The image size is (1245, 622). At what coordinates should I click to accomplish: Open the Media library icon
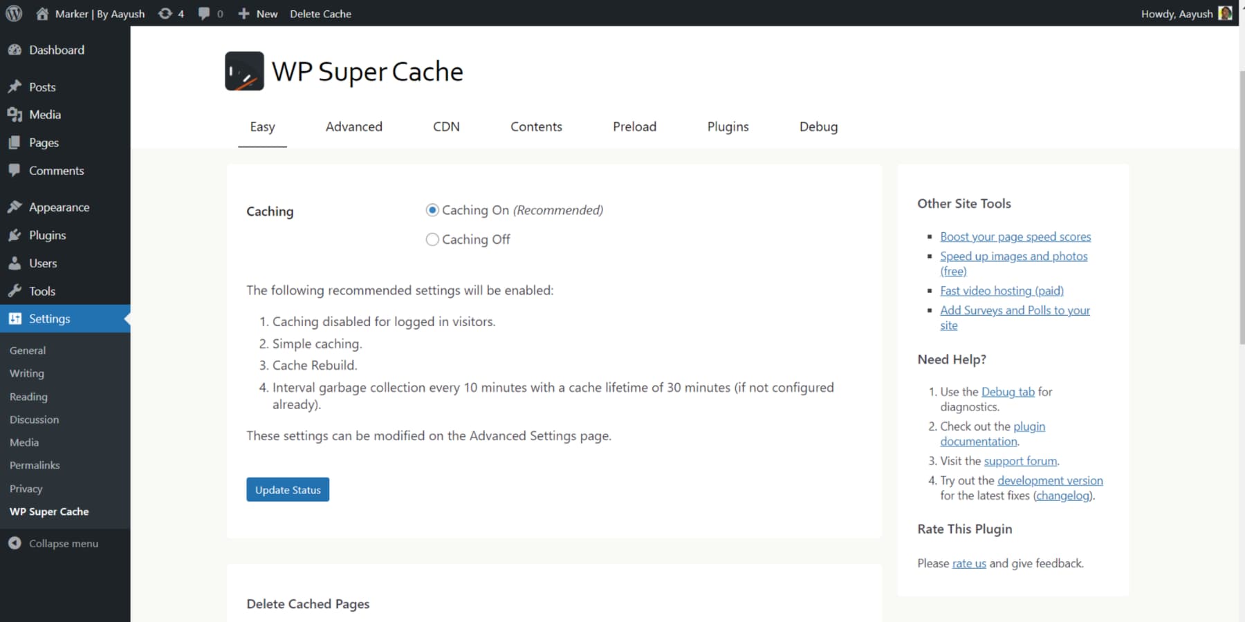(15, 115)
